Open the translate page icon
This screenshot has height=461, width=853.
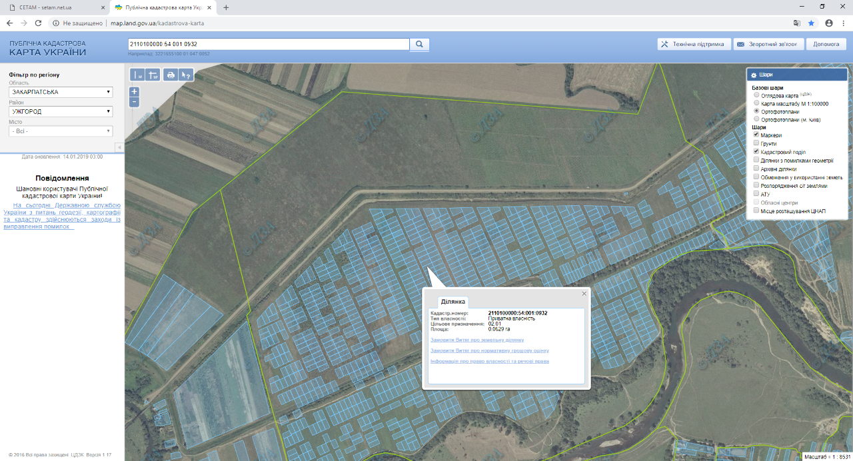pyautogui.click(x=796, y=23)
